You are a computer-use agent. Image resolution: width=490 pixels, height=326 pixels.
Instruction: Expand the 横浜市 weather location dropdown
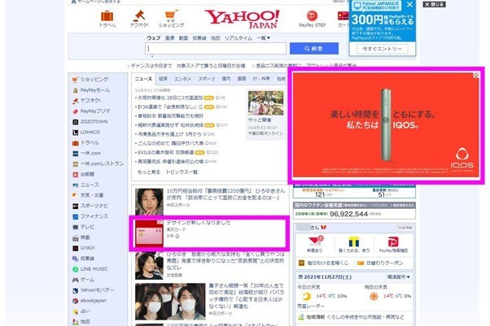(399, 277)
